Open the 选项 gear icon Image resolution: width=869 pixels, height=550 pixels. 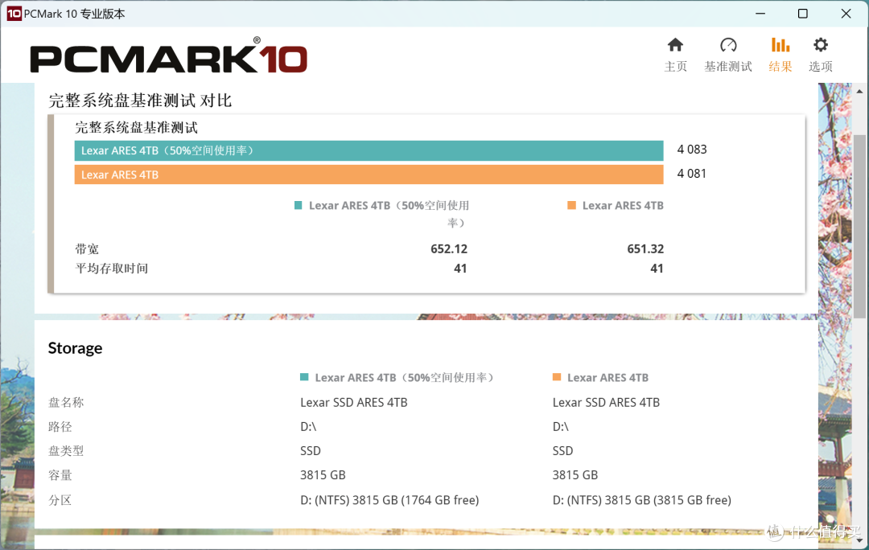point(821,45)
